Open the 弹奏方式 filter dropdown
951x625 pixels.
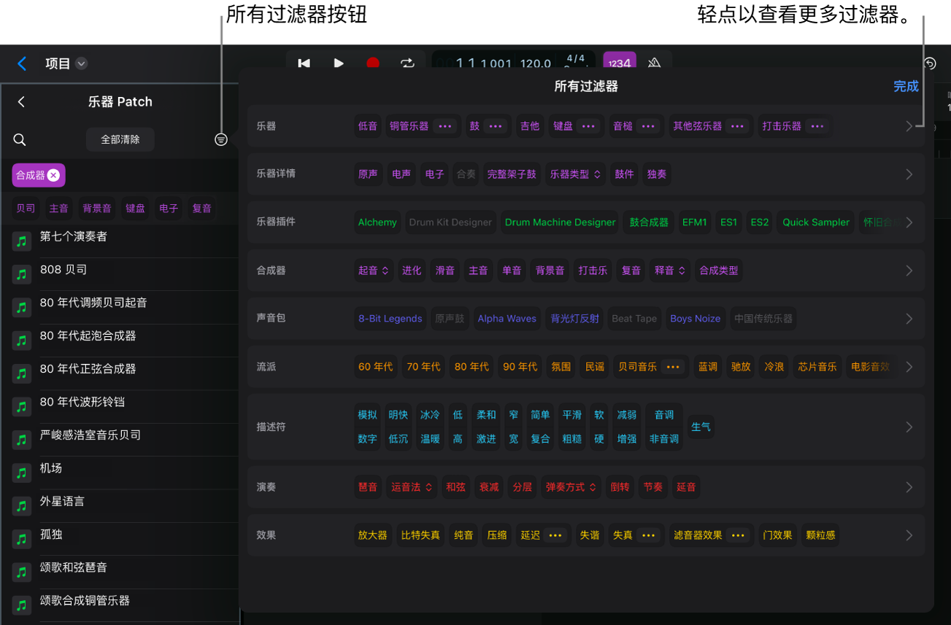pos(571,487)
